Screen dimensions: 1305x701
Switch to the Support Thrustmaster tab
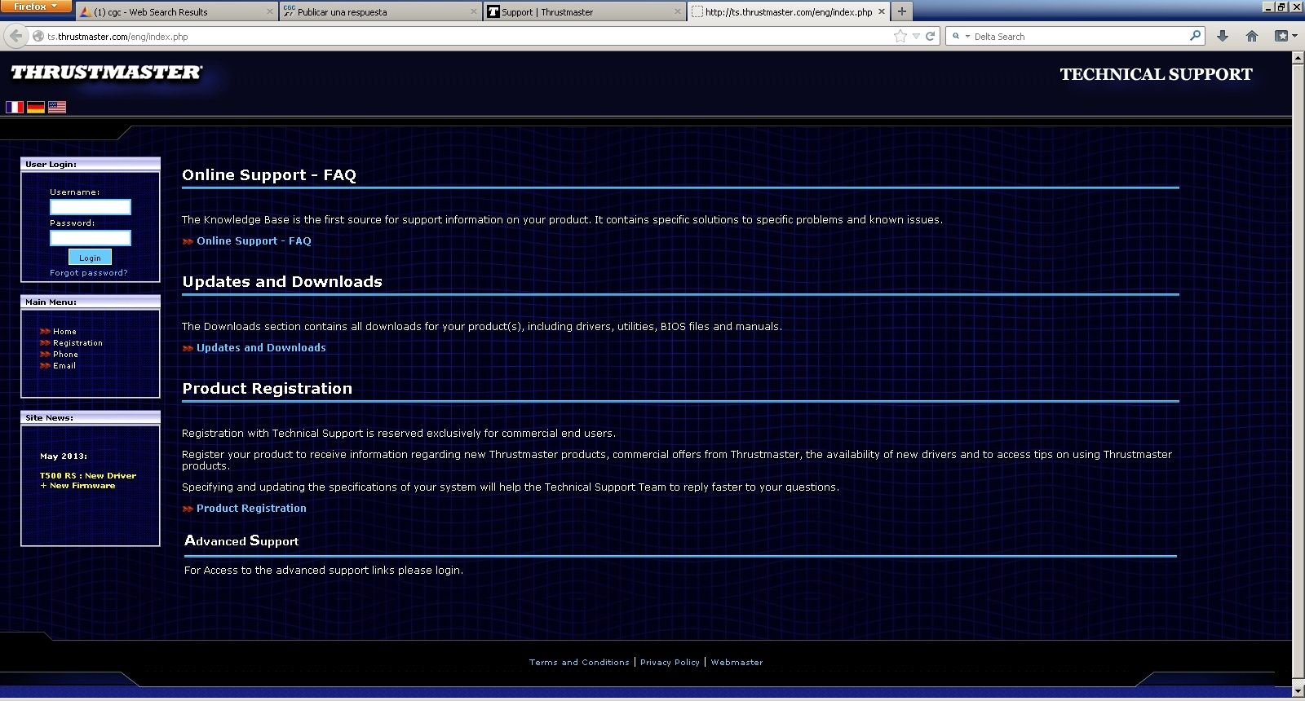coord(585,11)
